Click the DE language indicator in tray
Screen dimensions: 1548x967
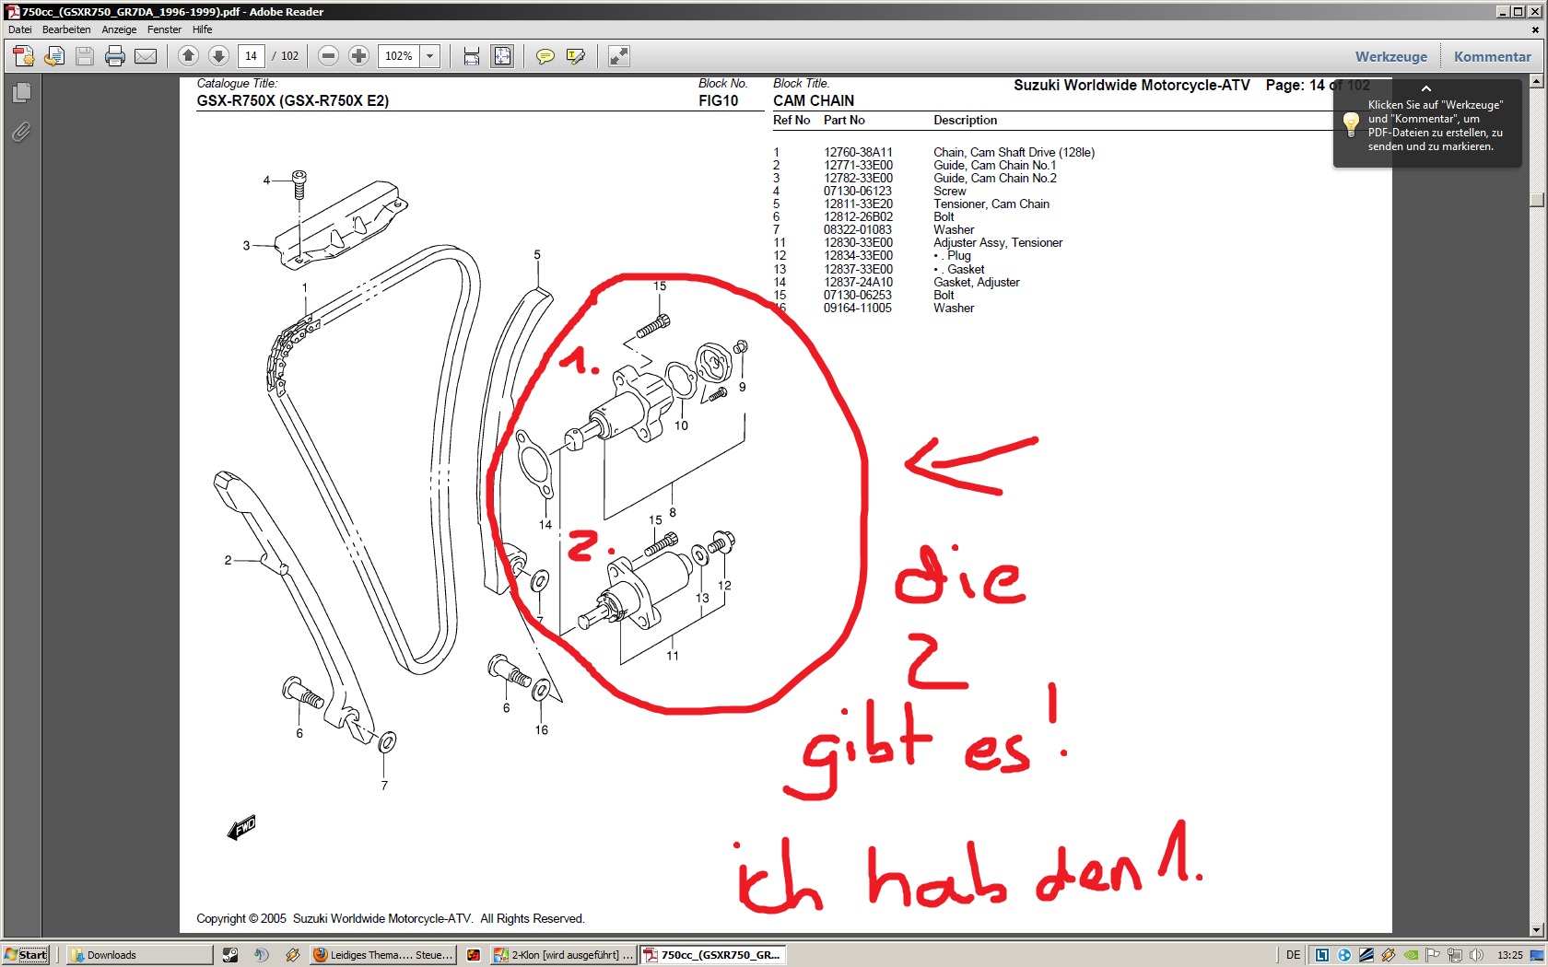click(1293, 955)
